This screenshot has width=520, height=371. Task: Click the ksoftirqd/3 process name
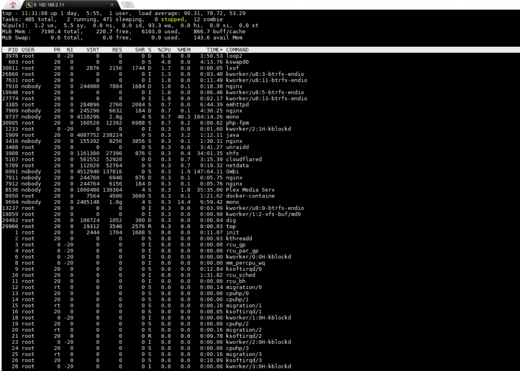244,360
